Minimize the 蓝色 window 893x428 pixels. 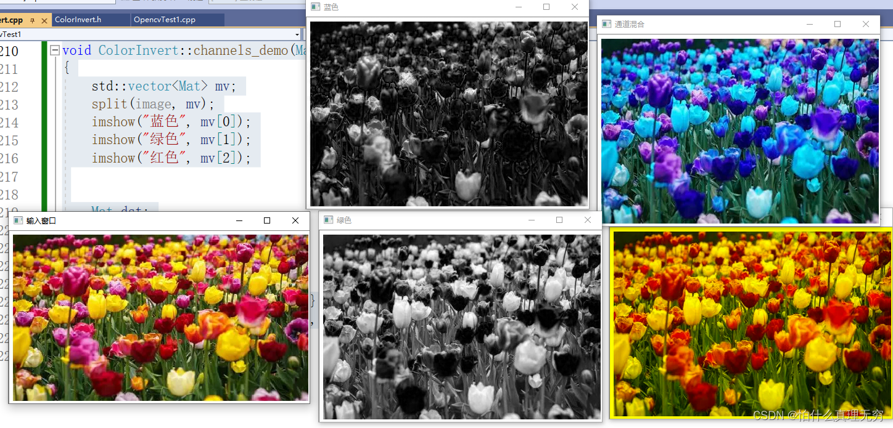[519, 7]
